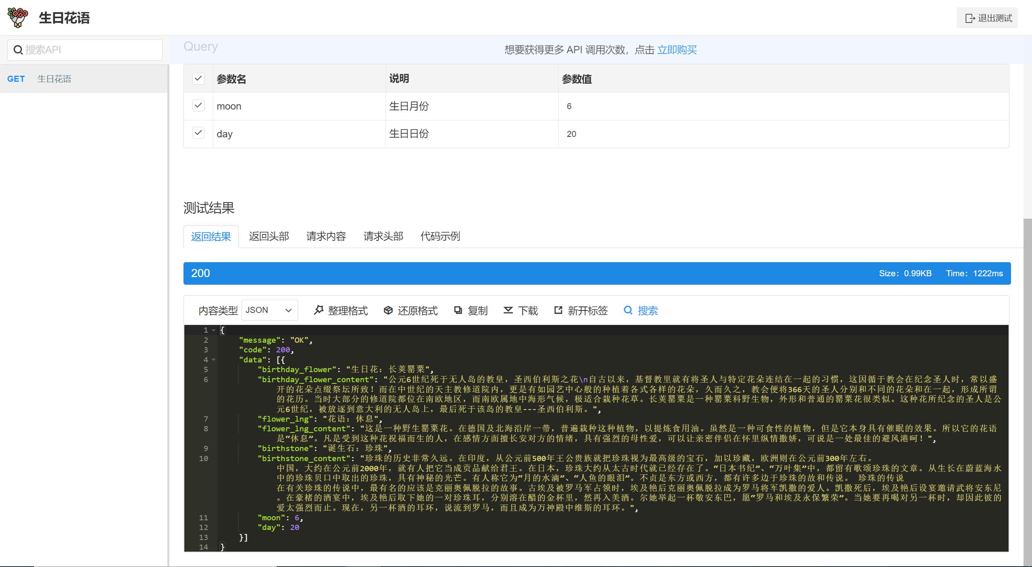Copy the JSON response using 复制 icon
Viewport: 1032px width, 567px height.
[x=458, y=310]
